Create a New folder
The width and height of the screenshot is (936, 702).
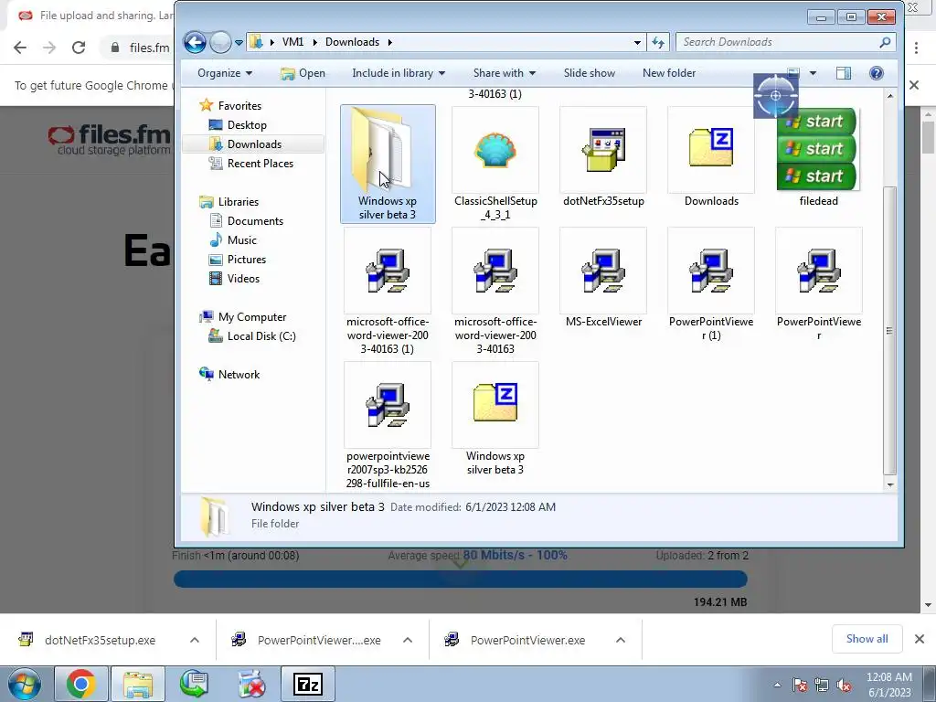pyautogui.click(x=668, y=73)
